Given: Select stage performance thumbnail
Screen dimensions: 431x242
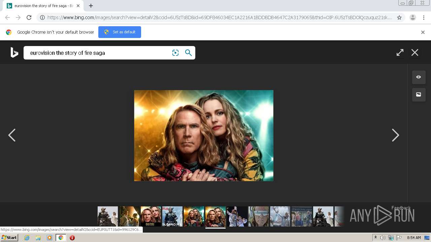Looking at the screenshot, I should [x=237, y=216].
